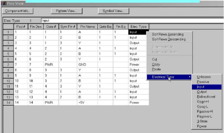This screenshot has height=133, width=224.
Task: Choose Sort Rows Ascending
Action: (168, 34)
